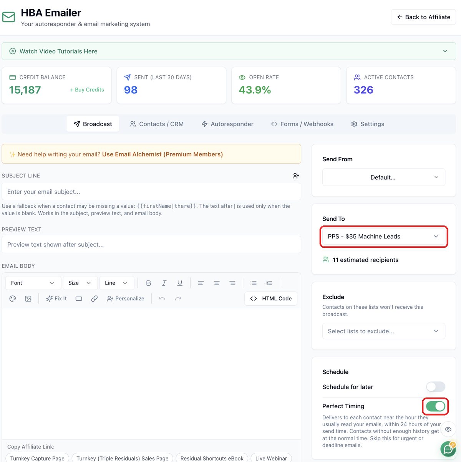Click Back to Affiliate button
This screenshot has width=461, height=462.
pyautogui.click(x=423, y=17)
